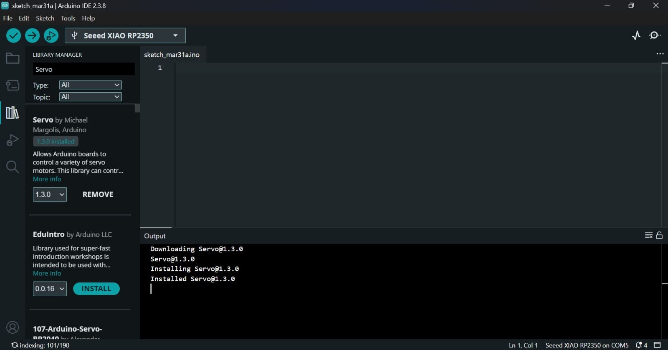Open More info for the EduIntro library
Viewport: 668px width, 350px height.
[x=47, y=273]
